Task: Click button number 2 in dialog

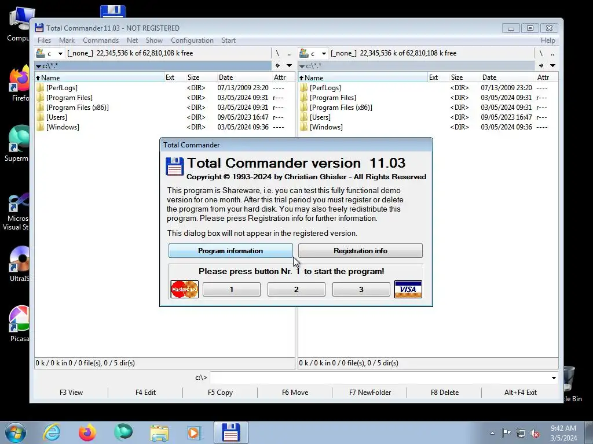Action: pos(296,290)
